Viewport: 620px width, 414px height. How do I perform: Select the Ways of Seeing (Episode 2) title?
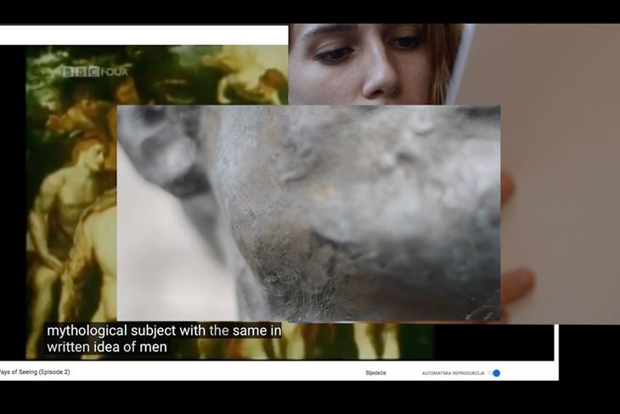[x=35, y=371]
